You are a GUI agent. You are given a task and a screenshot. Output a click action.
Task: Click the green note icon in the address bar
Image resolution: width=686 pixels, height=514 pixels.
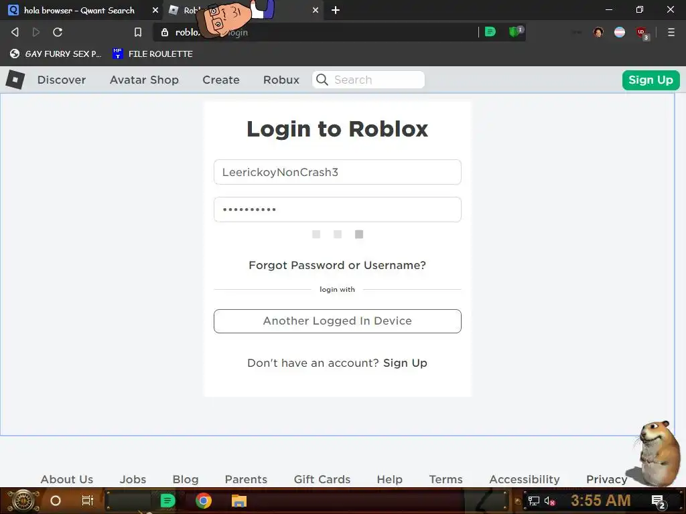pyautogui.click(x=490, y=32)
